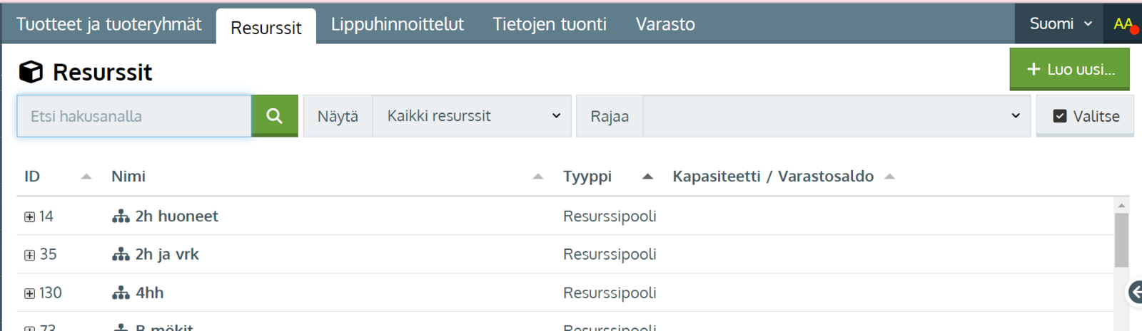
Task: Open the Suomi language dropdown
Action: [x=1059, y=23]
